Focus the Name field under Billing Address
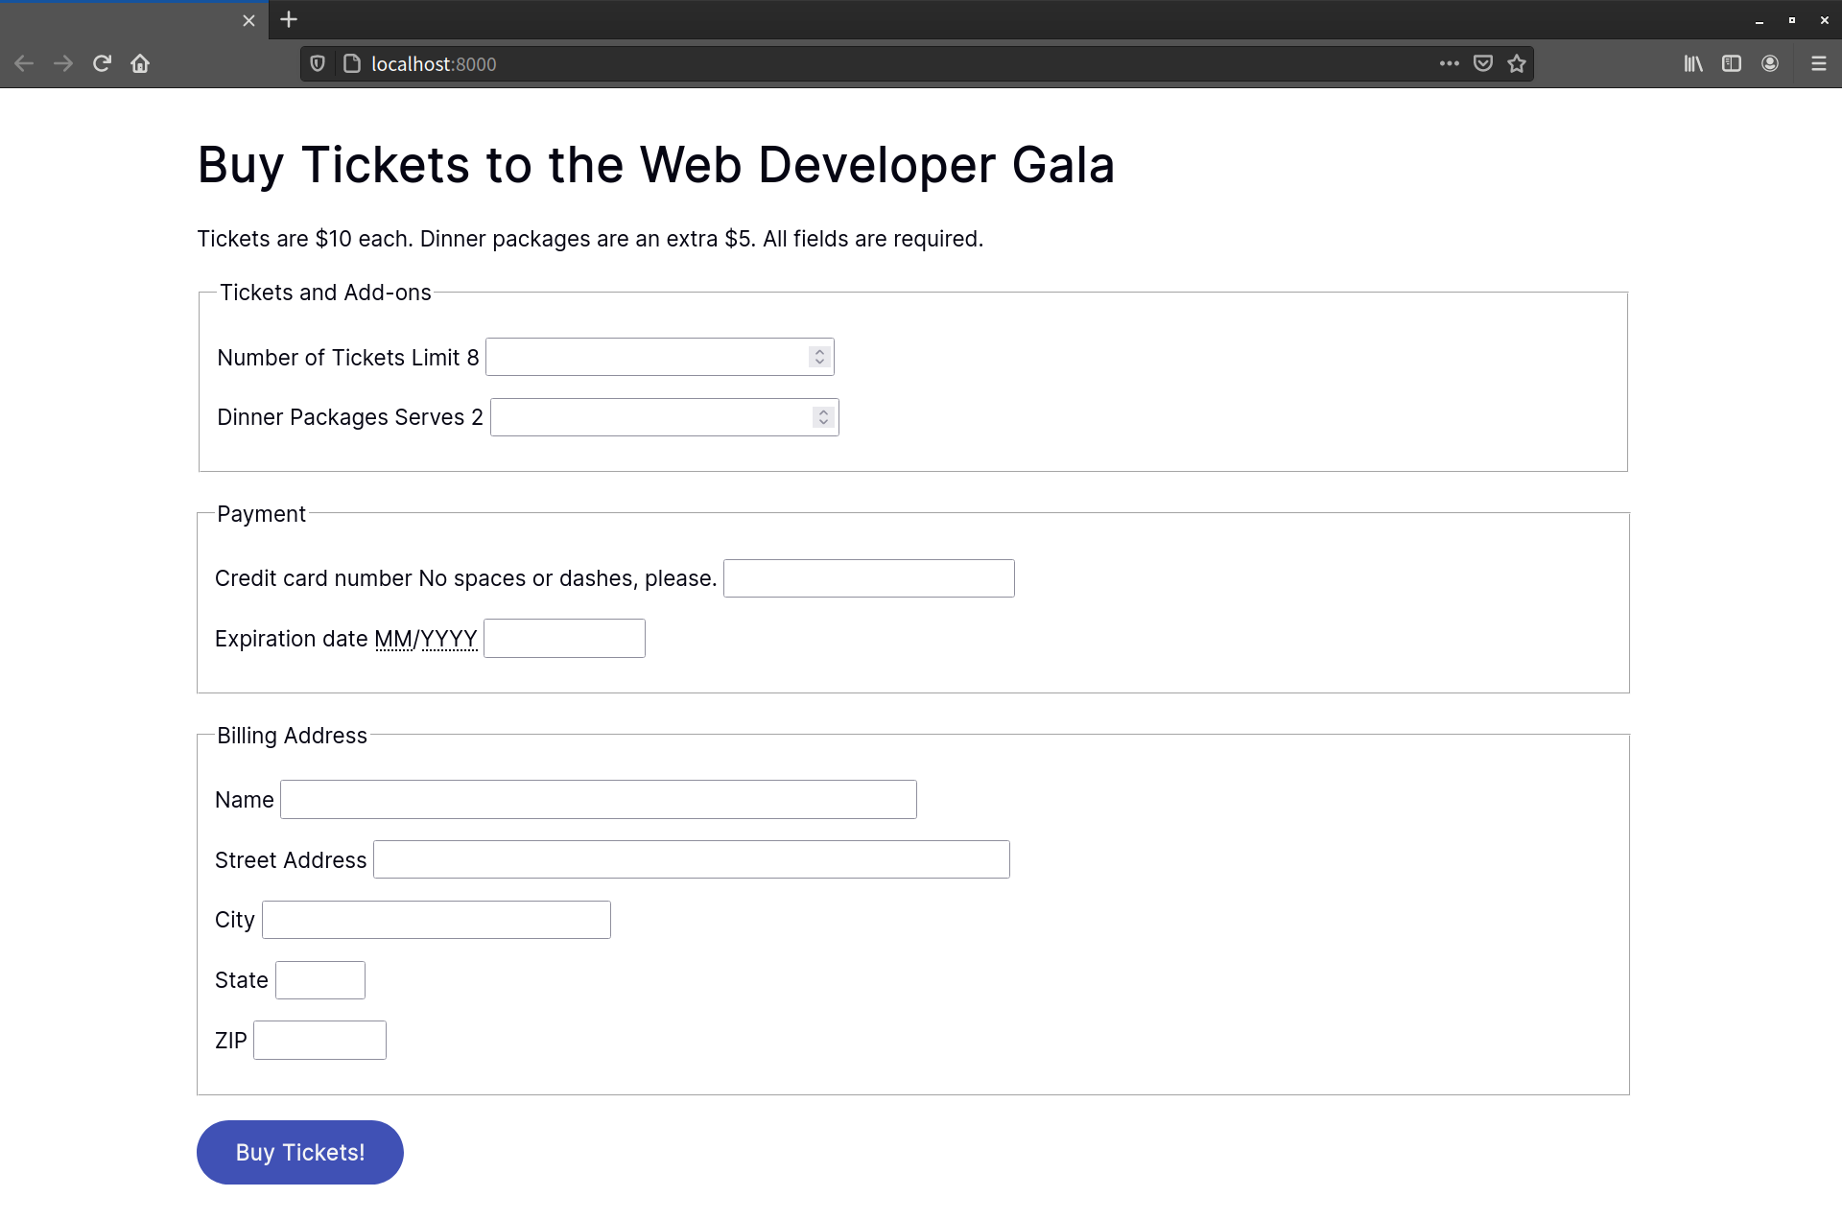Viewport: 1842px width, 1220px height. pyautogui.click(x=598, y=798)
